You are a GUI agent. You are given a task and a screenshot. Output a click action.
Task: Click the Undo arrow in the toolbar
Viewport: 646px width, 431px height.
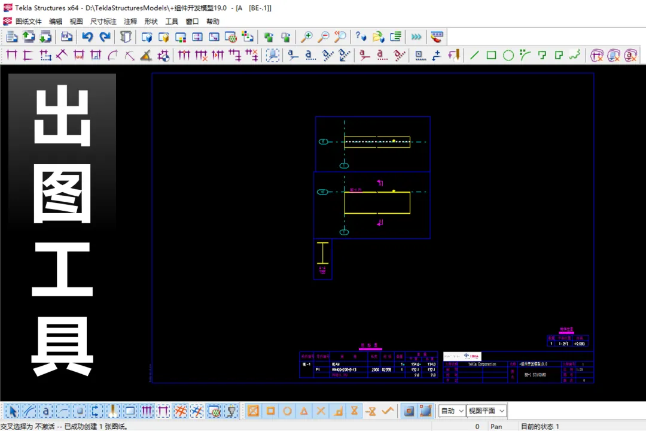click(87, 37)
